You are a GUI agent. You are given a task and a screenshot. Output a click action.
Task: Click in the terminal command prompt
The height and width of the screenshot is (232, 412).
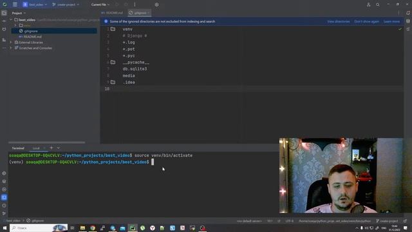(153, 162)
